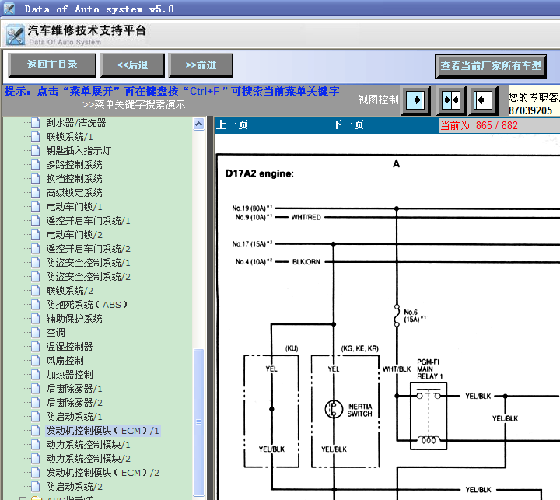Click document icon beside 加热器控制
The width and height of the screenshot is (560, 500).
coord(35,375)
